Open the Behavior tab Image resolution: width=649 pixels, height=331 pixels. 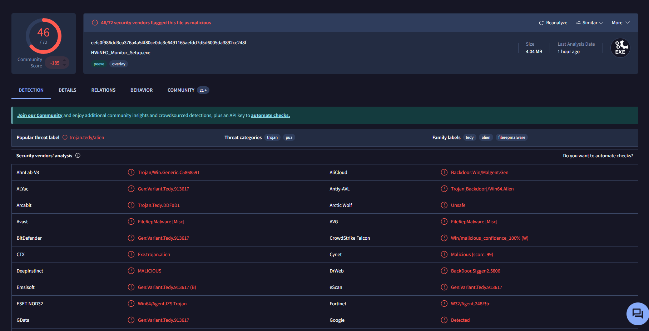142,90
